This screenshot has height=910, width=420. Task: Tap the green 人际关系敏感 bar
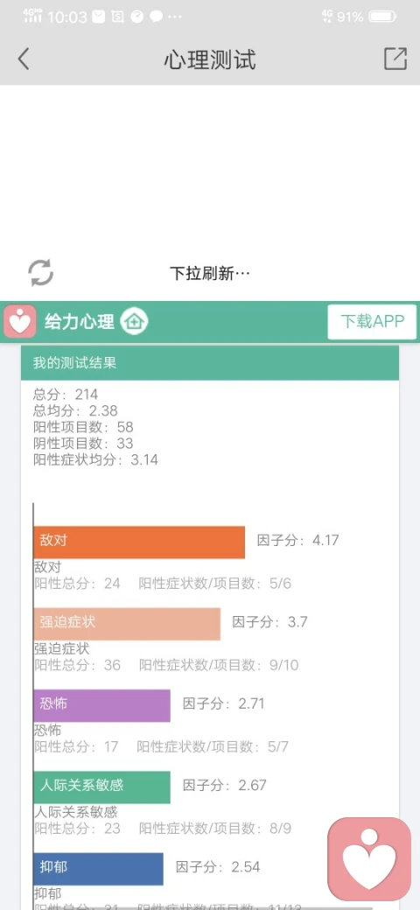tap(102, 787)
